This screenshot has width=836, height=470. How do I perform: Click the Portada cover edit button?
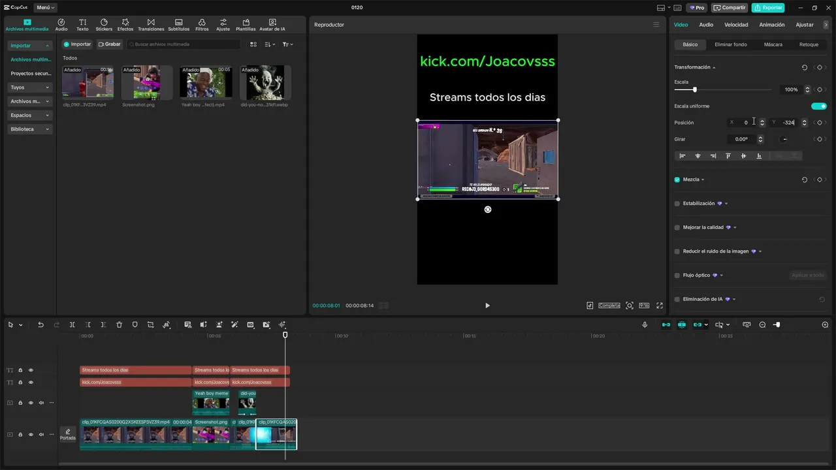(x=68, y=434)
